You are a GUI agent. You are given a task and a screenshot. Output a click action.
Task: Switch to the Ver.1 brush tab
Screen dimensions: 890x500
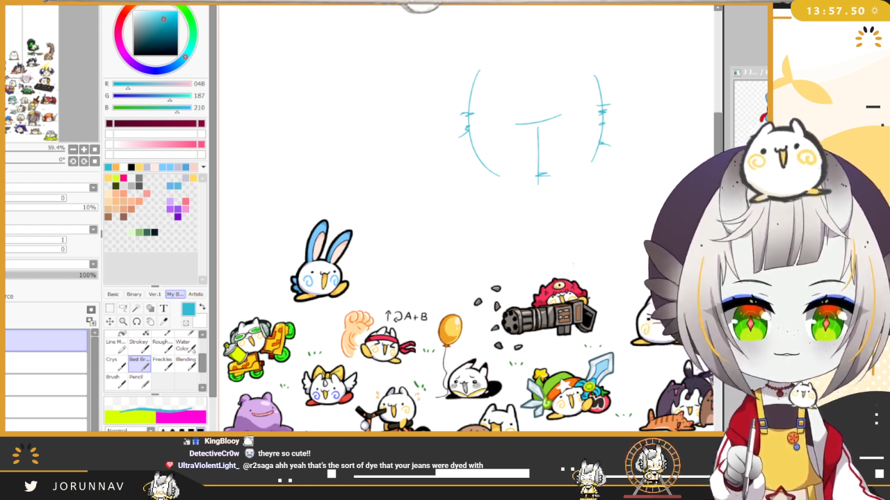(154, 294)
